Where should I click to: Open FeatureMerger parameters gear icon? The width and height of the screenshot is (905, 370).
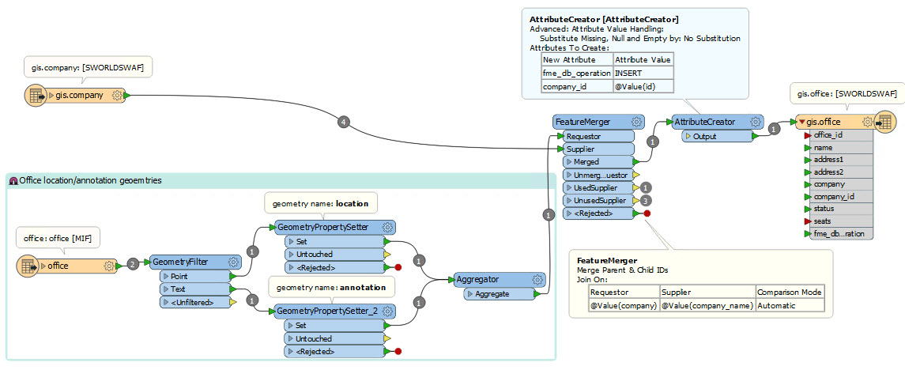[x=636, y=123]
